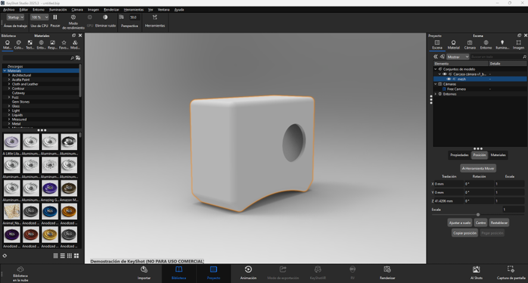The height and width of the screenshot is (283, 528).
Task: Select Free Camera in scene tree
Action: 456,89
